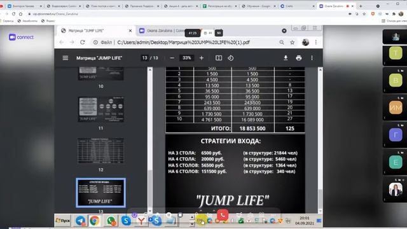Click the file info icon before address

[x=95, y=43]
